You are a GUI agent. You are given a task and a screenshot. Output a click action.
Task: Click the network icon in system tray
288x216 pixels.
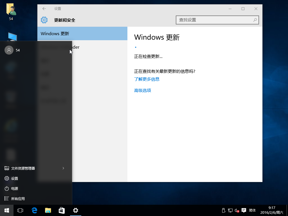230,210
